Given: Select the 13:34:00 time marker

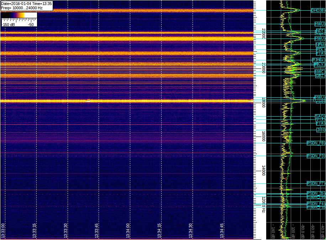Looking at the screenshot, I should point(128,230).
